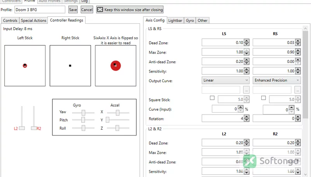Open the Log tab
The image size is (311, 177).
[84, 1]
